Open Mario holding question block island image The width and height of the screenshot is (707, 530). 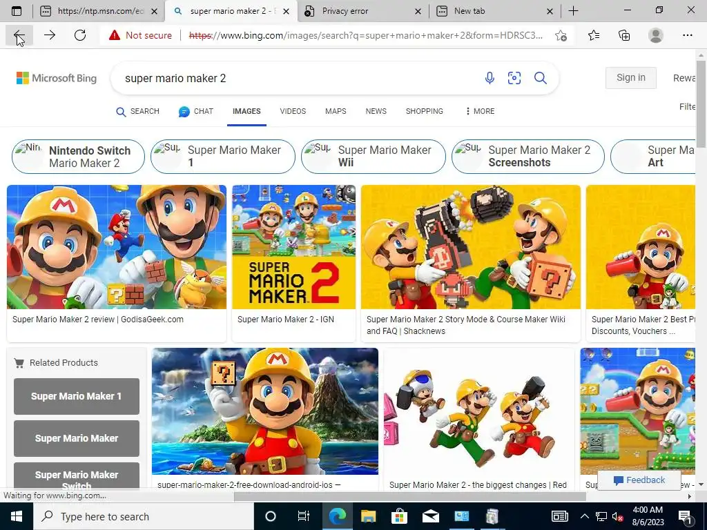265,411
